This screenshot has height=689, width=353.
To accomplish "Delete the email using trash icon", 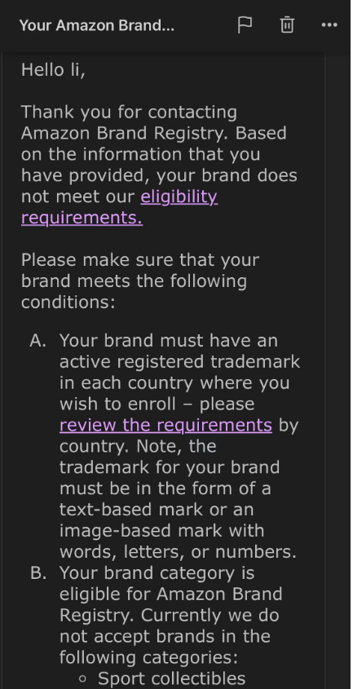I will (287, 25).
